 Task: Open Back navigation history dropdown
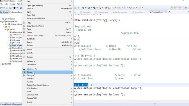pyautogui.click(x=137, y=8)
